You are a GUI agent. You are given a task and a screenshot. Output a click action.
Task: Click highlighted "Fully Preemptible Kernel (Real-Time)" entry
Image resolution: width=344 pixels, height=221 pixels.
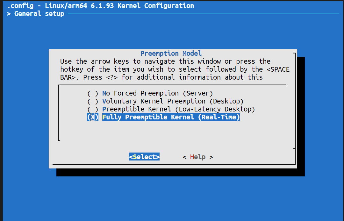point(171,117)
